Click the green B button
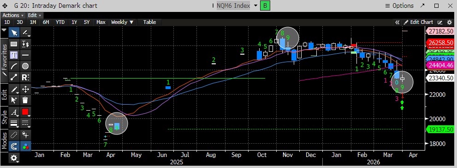 [265, 6]
